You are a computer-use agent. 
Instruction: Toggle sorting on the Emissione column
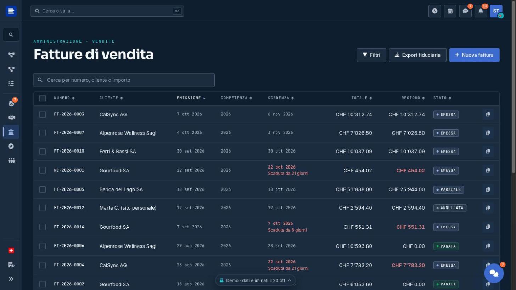[x=191, y=98]
